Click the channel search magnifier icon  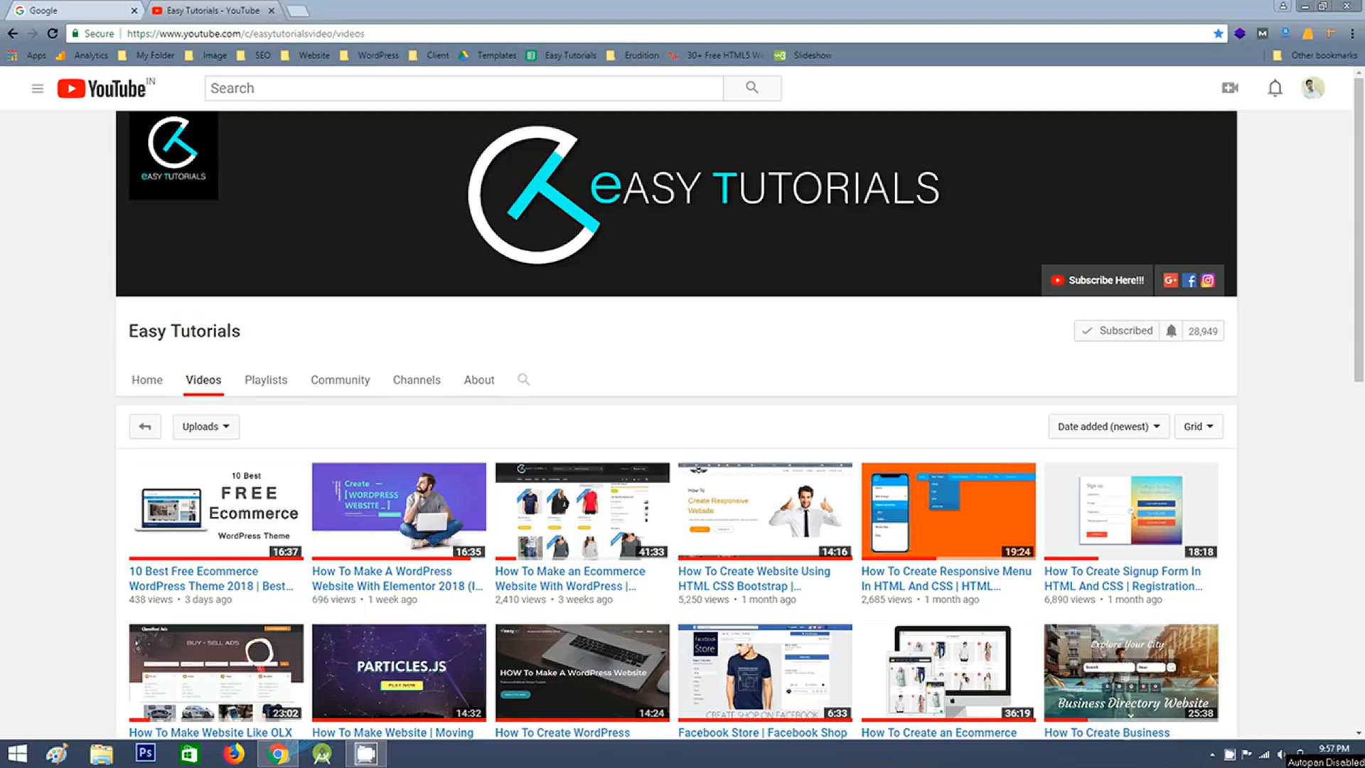[x=523, y=380]
